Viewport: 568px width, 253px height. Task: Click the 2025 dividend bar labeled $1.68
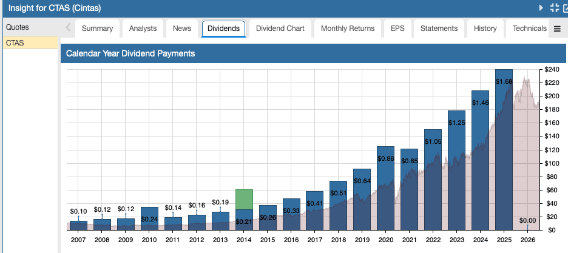504,152
